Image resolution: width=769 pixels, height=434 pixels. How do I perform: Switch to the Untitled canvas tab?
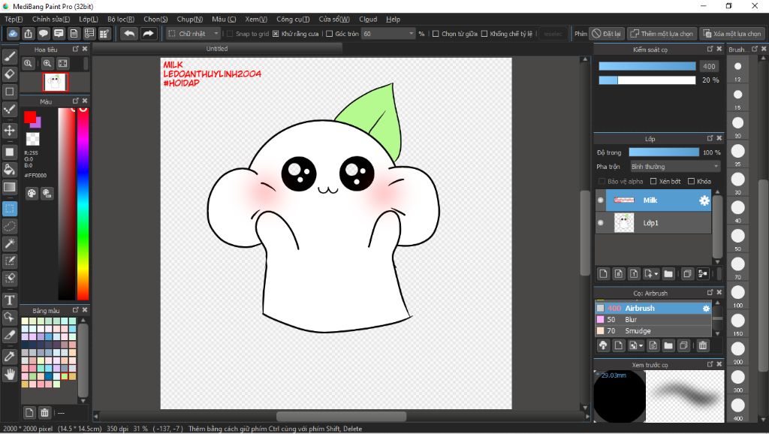(x=217, y=49)
